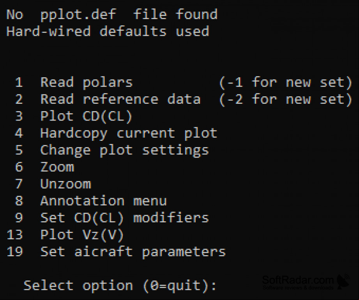The height and width of the screenshot is (300, 359).
Task: Click the "Hard-wired defaults used" message line
Action: (108, 32)
